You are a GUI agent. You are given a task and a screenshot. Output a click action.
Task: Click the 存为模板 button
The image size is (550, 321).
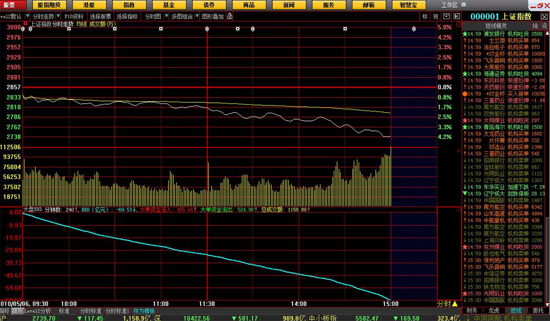(144, 311)
